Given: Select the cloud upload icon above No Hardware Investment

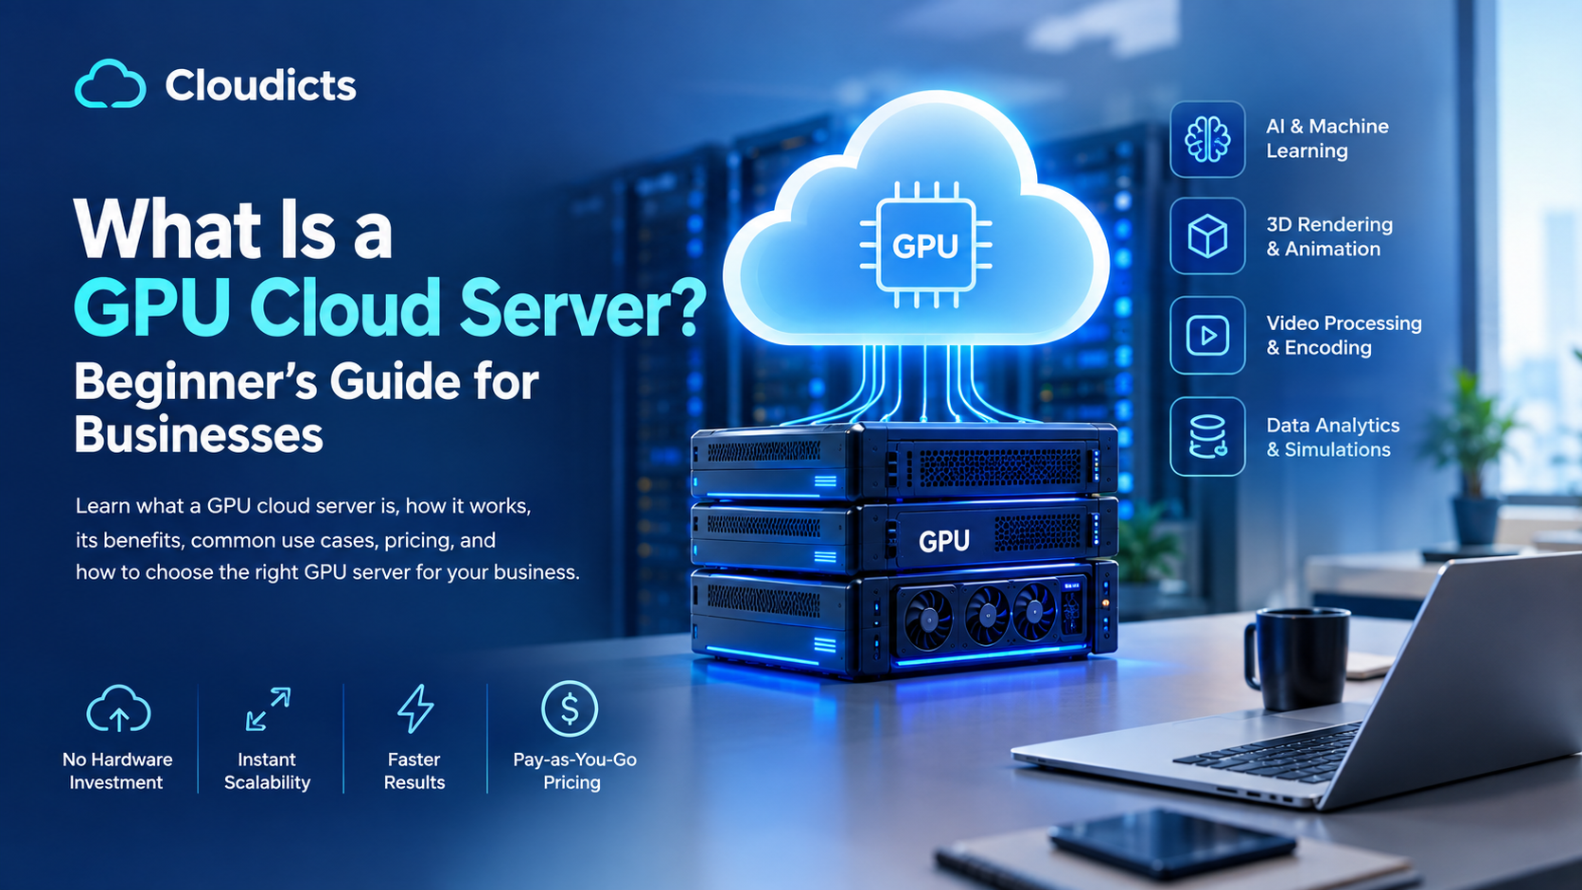Looking at the screenshot, I should [118, 710].
